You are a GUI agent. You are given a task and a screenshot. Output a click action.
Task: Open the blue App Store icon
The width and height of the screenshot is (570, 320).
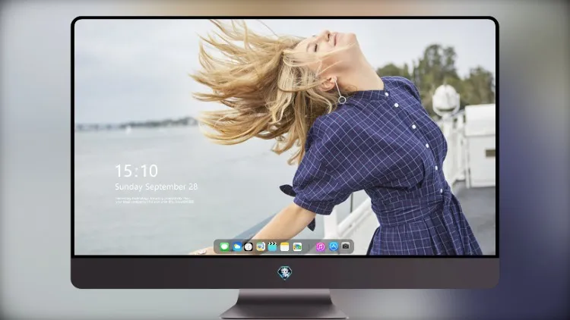[x=334, y=246]
